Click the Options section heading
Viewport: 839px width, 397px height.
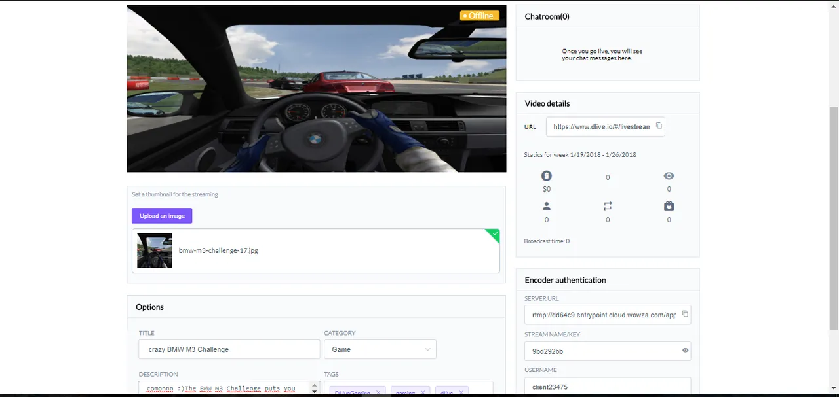pyautogui.click(x=149, y=307)
